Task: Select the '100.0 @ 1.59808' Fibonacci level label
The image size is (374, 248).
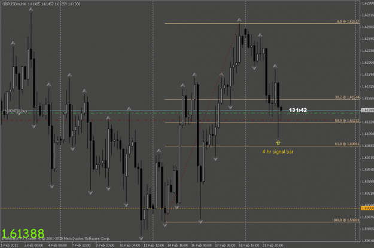Action: pos(346,220)
